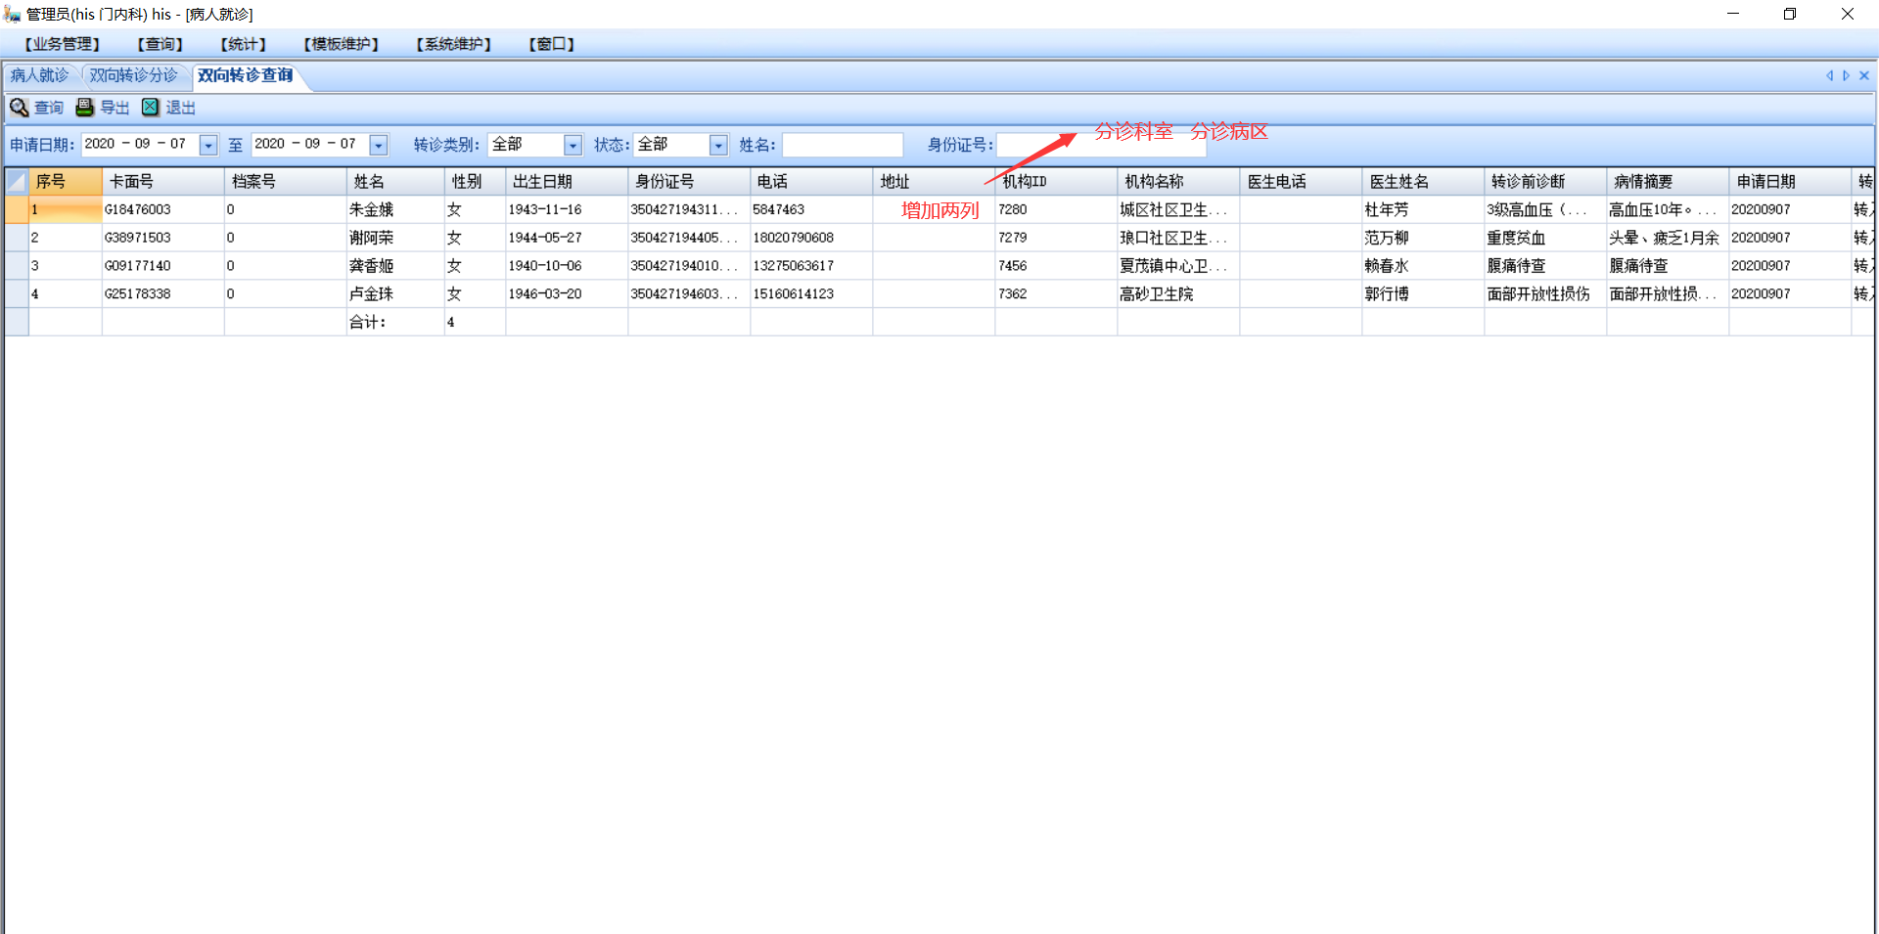Click the 导出 printer toolbar icon
The width and height of the screenshot is (1879, 934).
tap(85, 108)
